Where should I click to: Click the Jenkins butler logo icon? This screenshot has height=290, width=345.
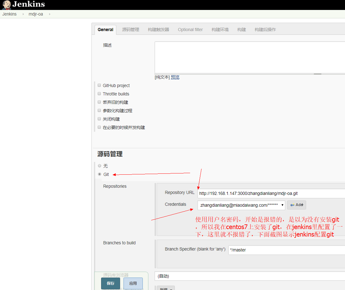click(x=7, y=5)
